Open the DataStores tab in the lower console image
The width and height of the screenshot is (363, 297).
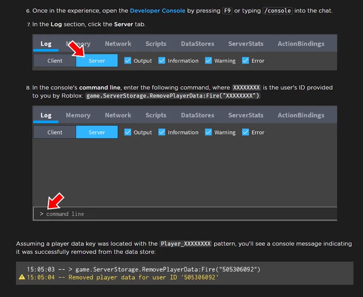(198, 115)
